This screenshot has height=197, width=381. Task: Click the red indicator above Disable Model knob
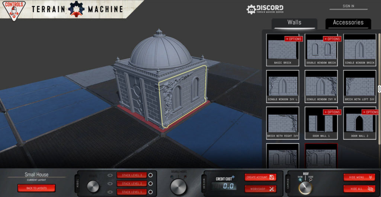(x=185, y=176)
